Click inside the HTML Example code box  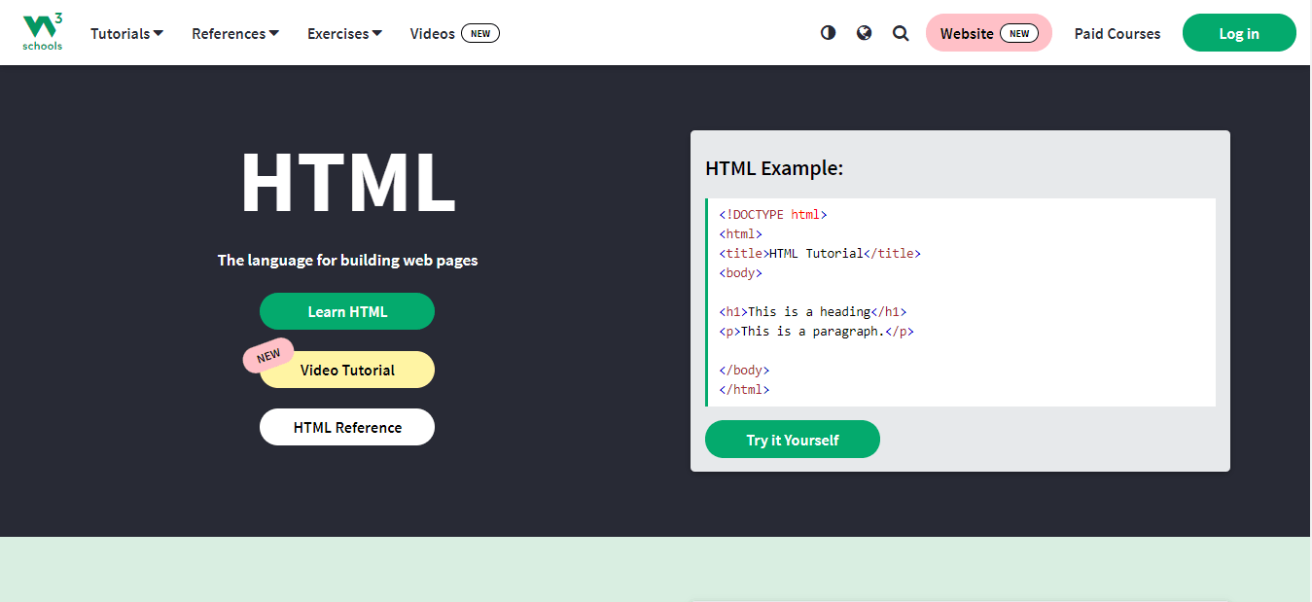click(x=960, y=301)
